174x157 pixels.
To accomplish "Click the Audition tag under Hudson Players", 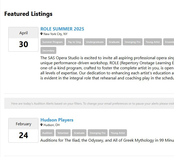I will coord(47,133).
